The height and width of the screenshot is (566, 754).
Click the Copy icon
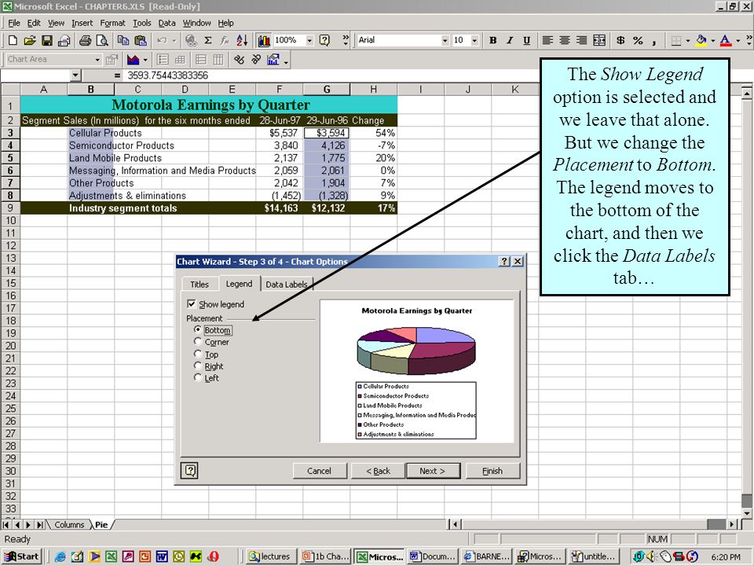click(123, 41)
